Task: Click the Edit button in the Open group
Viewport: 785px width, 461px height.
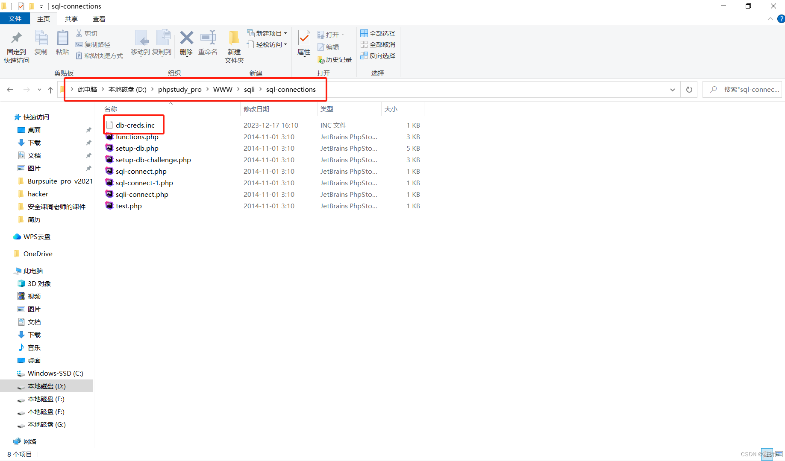Action: (328, 47)
